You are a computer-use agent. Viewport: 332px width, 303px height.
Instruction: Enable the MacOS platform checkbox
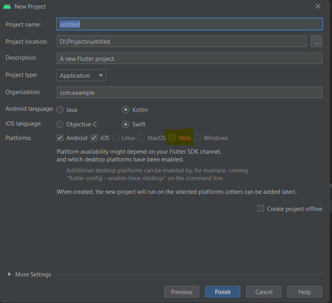click(x=141, y=138)
